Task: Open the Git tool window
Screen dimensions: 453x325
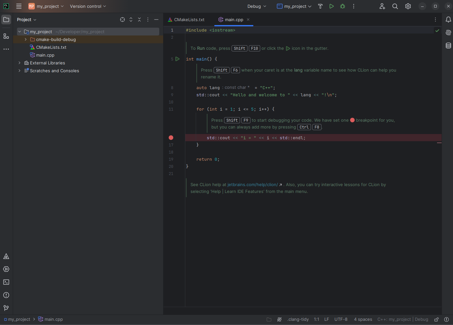Action: point(6,308)
